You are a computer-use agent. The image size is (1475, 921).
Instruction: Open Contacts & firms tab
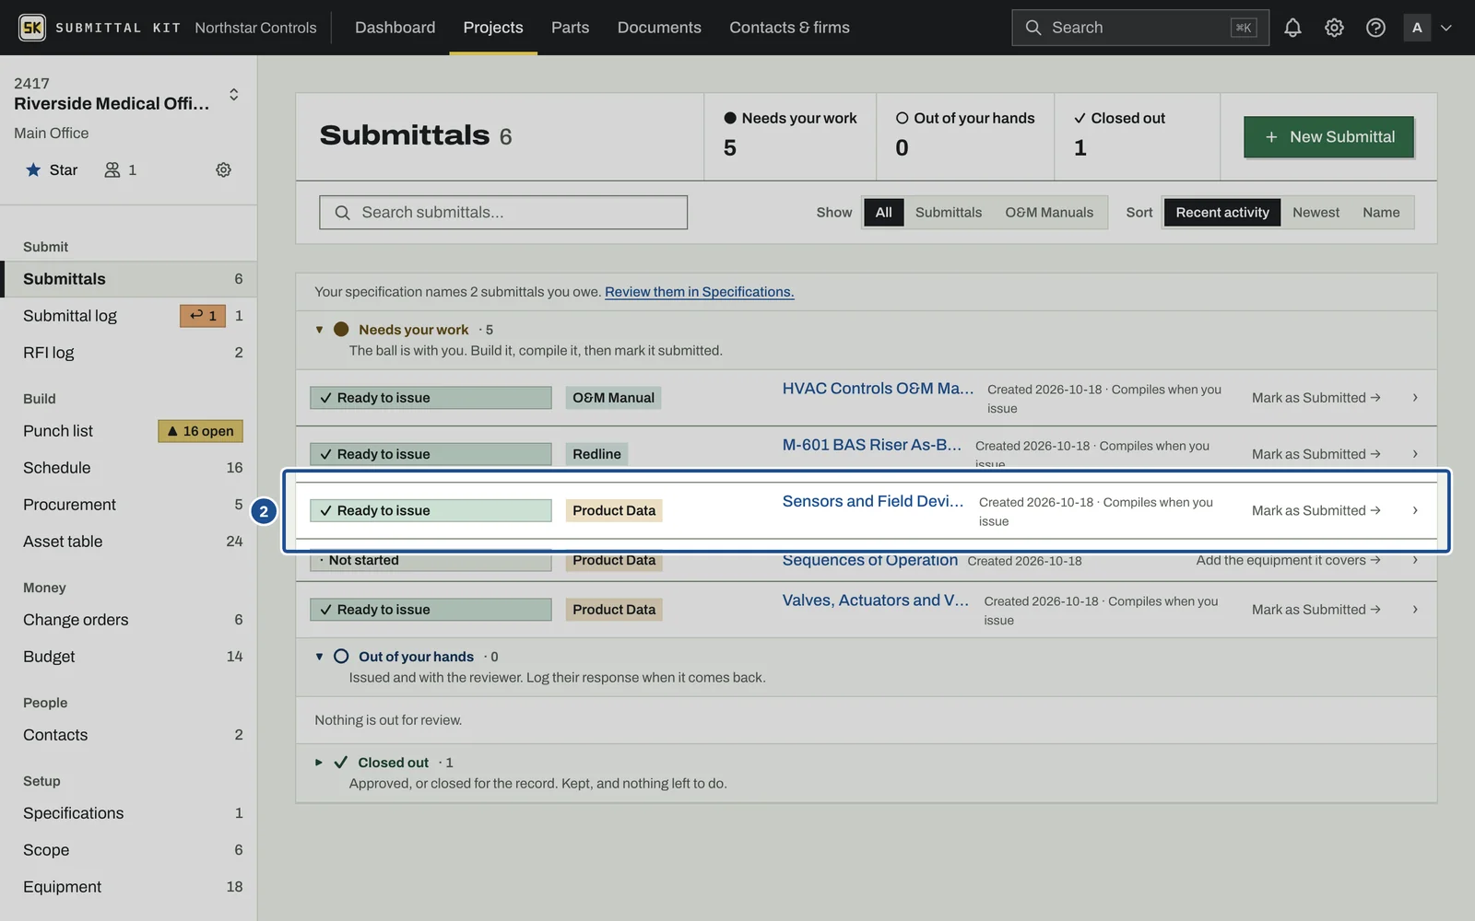click(x=789, y=28)
